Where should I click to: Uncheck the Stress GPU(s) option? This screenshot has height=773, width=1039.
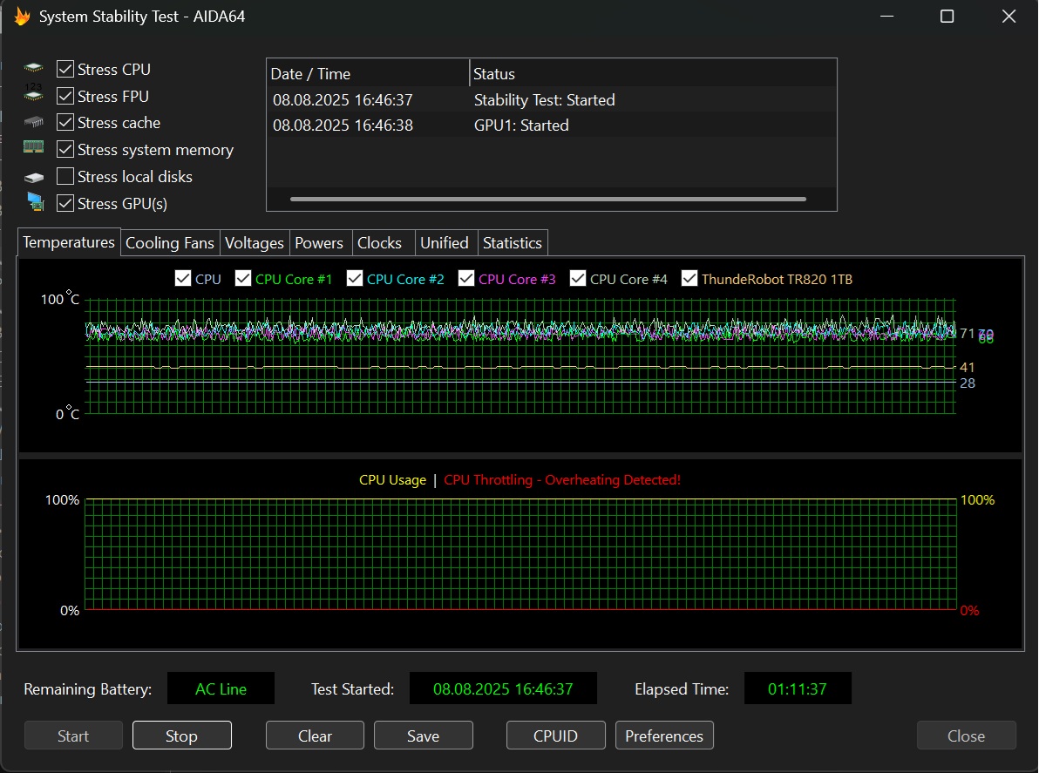click(65, 203)
